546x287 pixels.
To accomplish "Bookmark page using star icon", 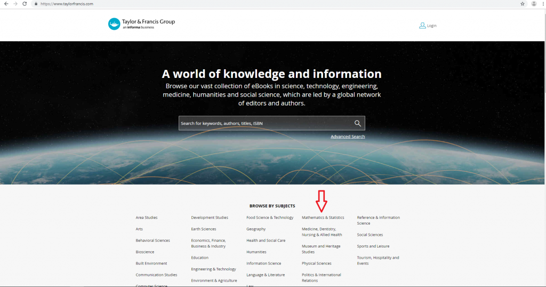I will (523, 4).
